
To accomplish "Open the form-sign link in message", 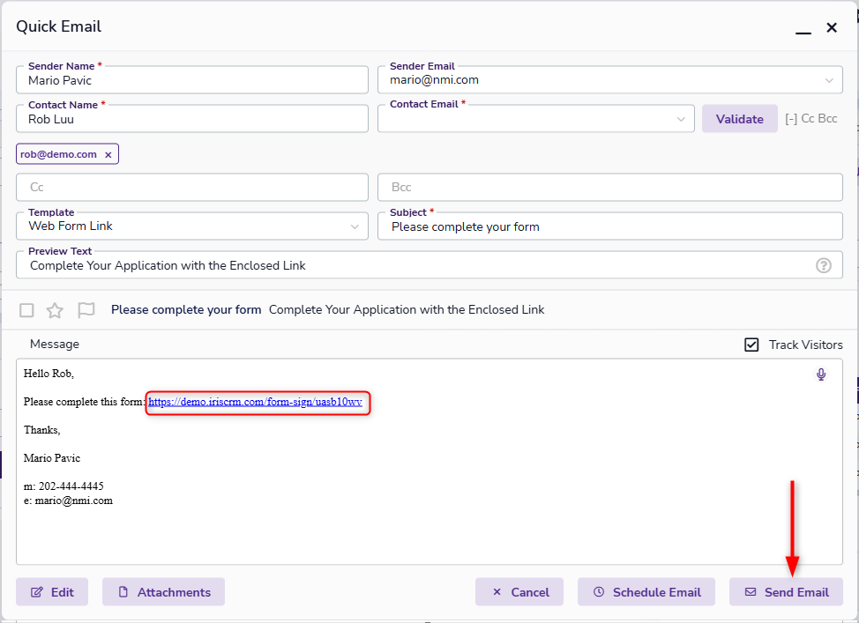I will [255, 402].
